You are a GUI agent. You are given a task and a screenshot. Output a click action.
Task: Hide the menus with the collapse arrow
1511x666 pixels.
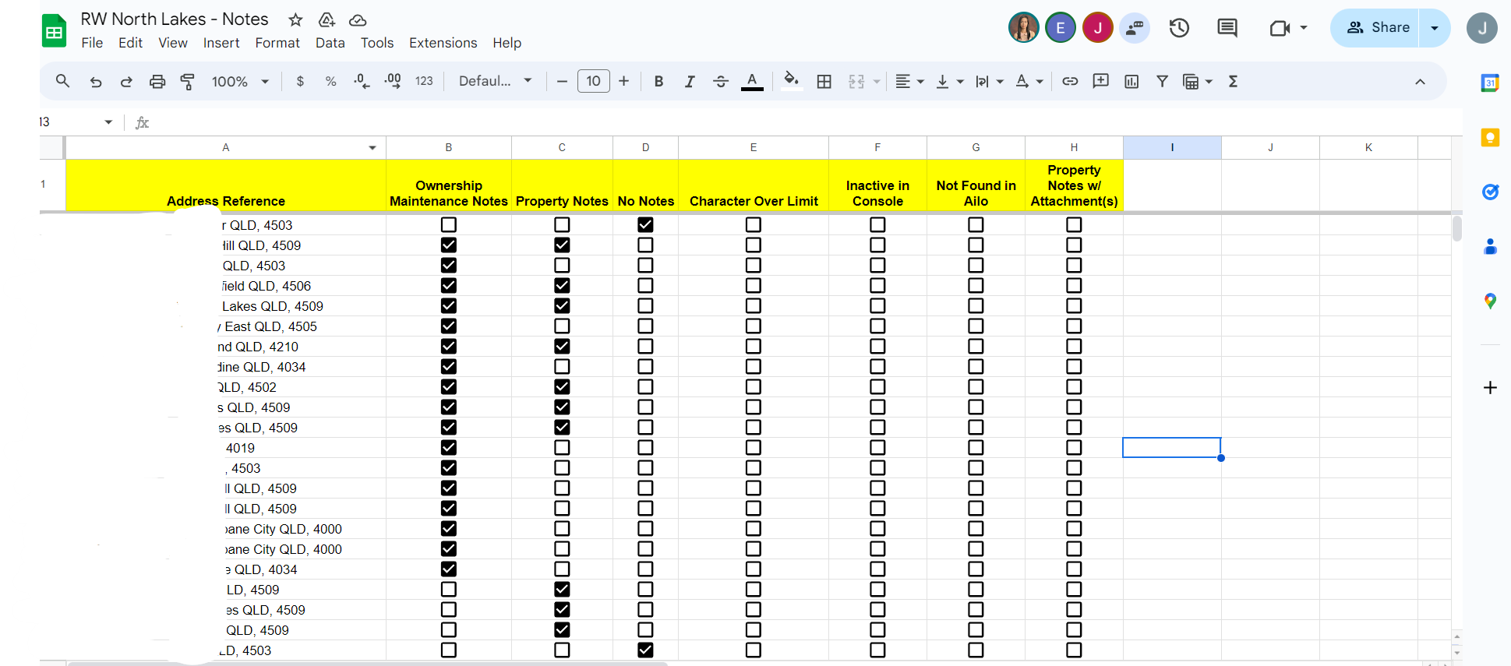click(x=1420, y=82)
